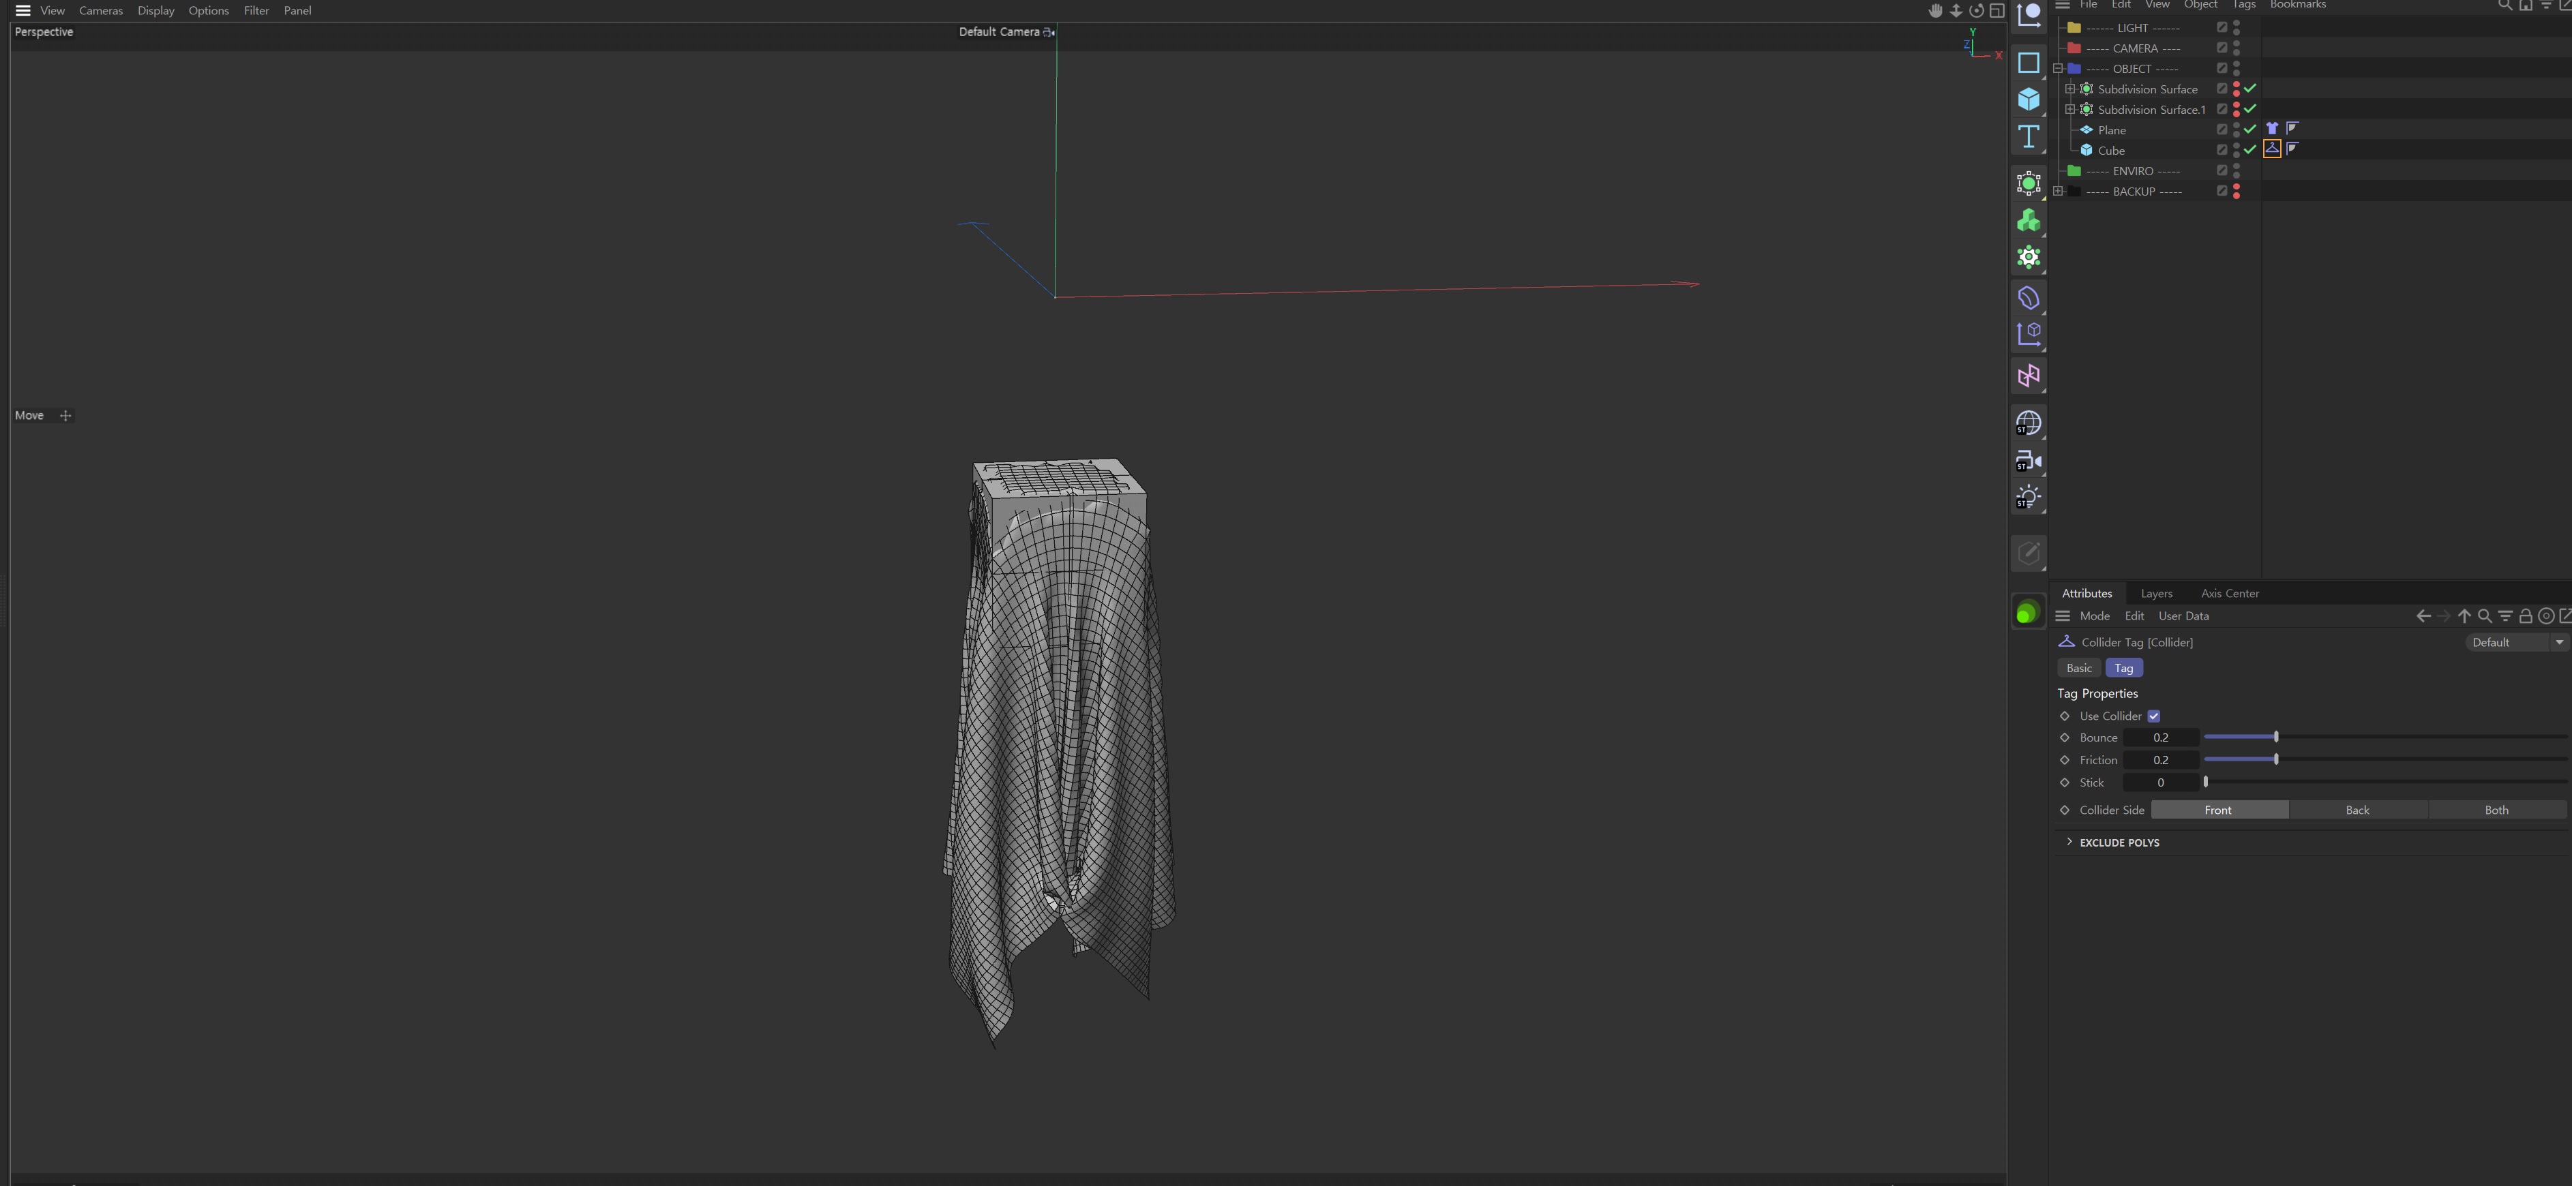2572x1186 pixels.
Task: Select the cloth T-shirt tag on Plane
Action: [2271, 129]
